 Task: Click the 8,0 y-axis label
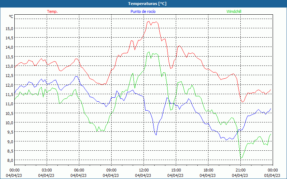coord(10,160)
